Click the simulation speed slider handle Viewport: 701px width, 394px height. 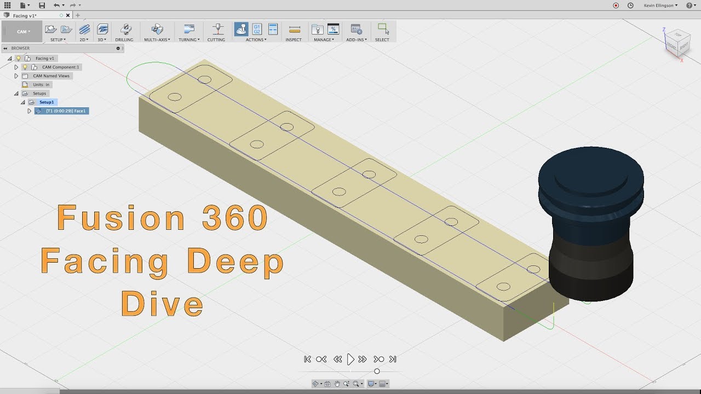click(377, 371)
